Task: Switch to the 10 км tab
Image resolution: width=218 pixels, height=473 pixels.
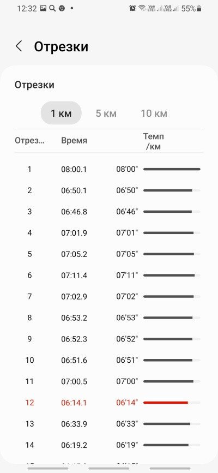Action: (154, 113)
